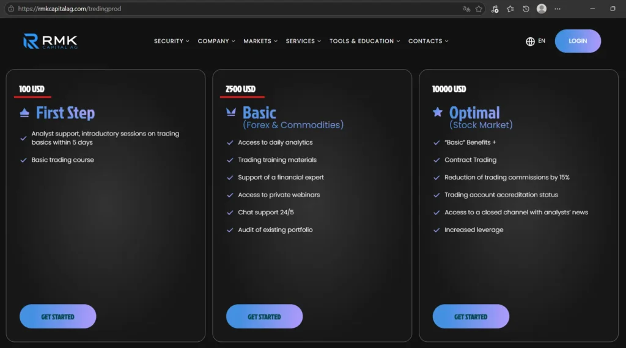
Task: Bookmark page with the star icon
Action: point(479,9)
